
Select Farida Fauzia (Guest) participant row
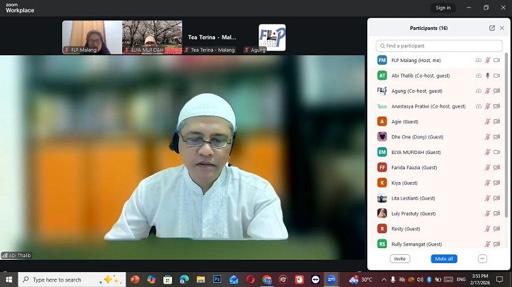coord(438,167)
